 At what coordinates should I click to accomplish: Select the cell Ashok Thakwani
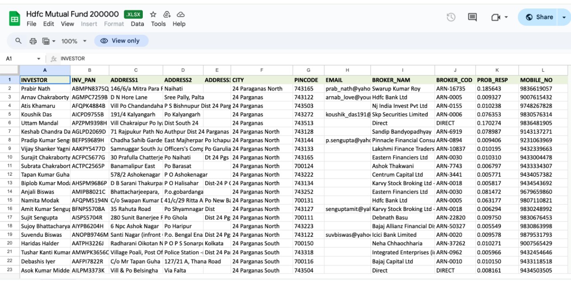[403, 166]
